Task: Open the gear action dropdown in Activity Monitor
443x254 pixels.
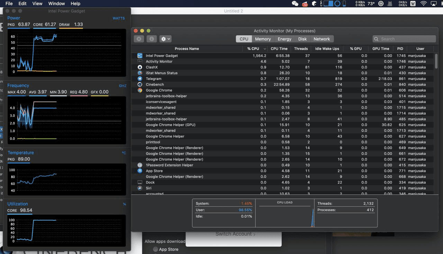Action: [165, 39]
